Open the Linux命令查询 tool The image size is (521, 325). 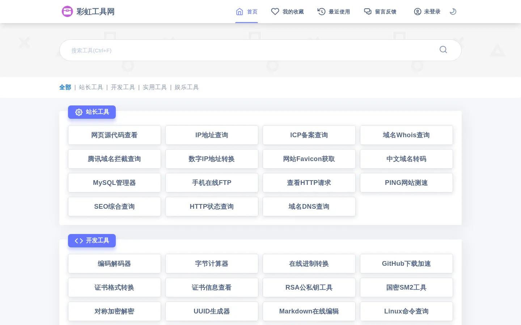click(406, 311)
